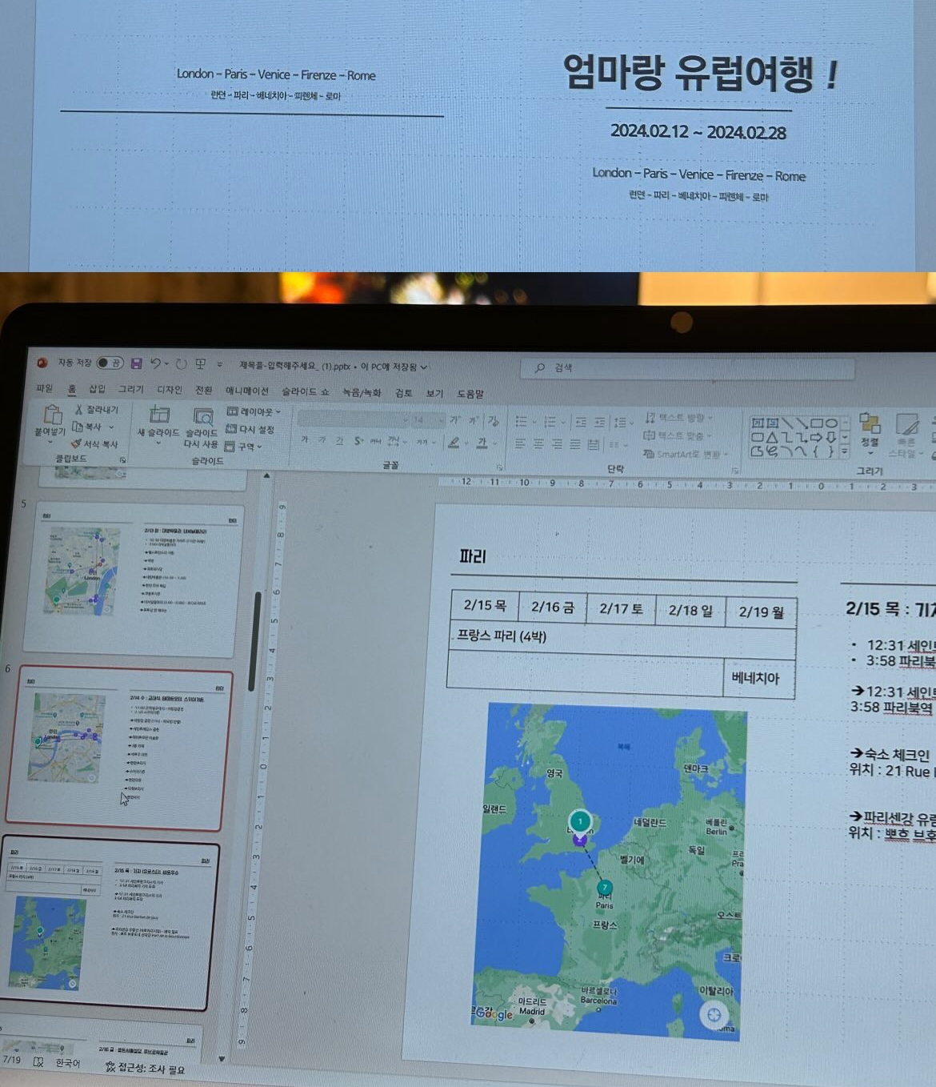Select the text box shape in gallery
This screenshot has width=936, height=1087.
click(758, 423)
